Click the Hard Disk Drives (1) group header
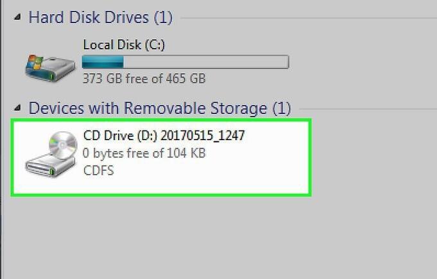 (x=101, y=17)
